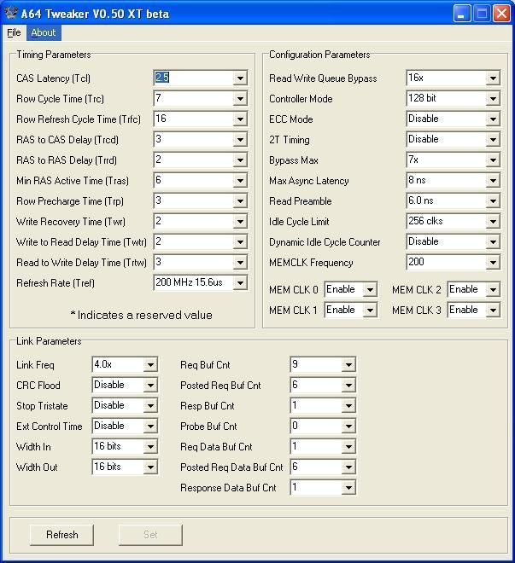515x563 pixels.
Task: Expand the ECC Mode dropdown
Action: click(x=493, y=119)
